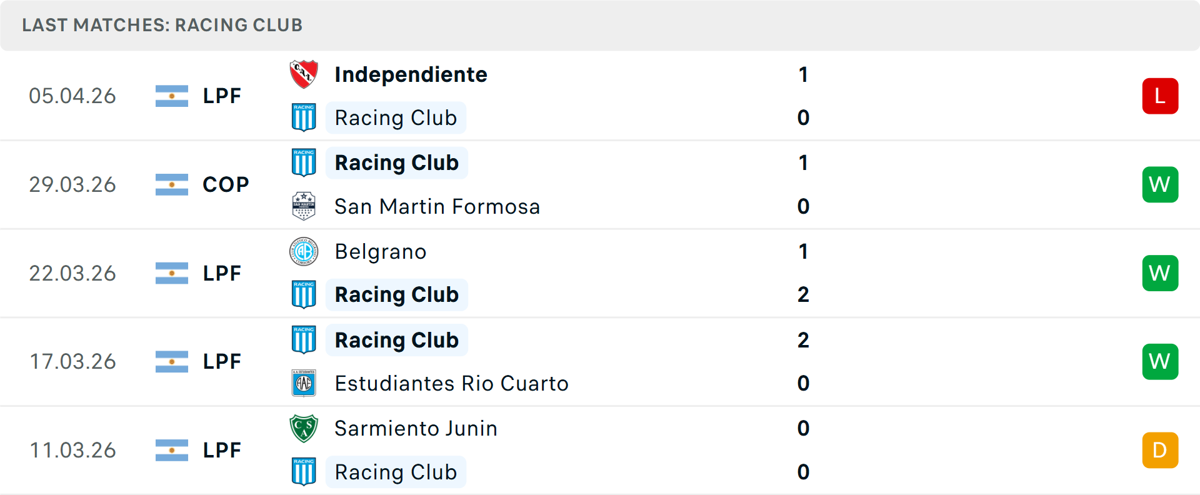Click the Argentina flag on the 05.04.26 row
Image resolution: width=1200 pixels, height=495 pixels.
[172, 96]
